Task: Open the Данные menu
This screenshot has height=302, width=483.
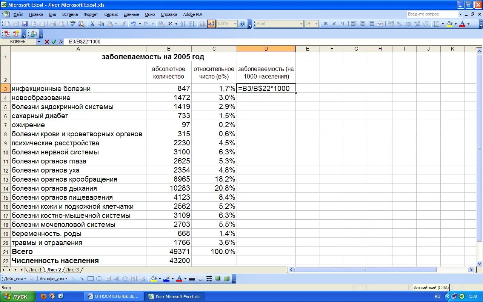Action: point(131,14)
